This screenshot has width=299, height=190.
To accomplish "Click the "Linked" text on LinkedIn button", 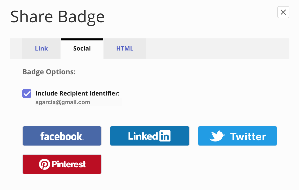I will [x=143, y=136].
